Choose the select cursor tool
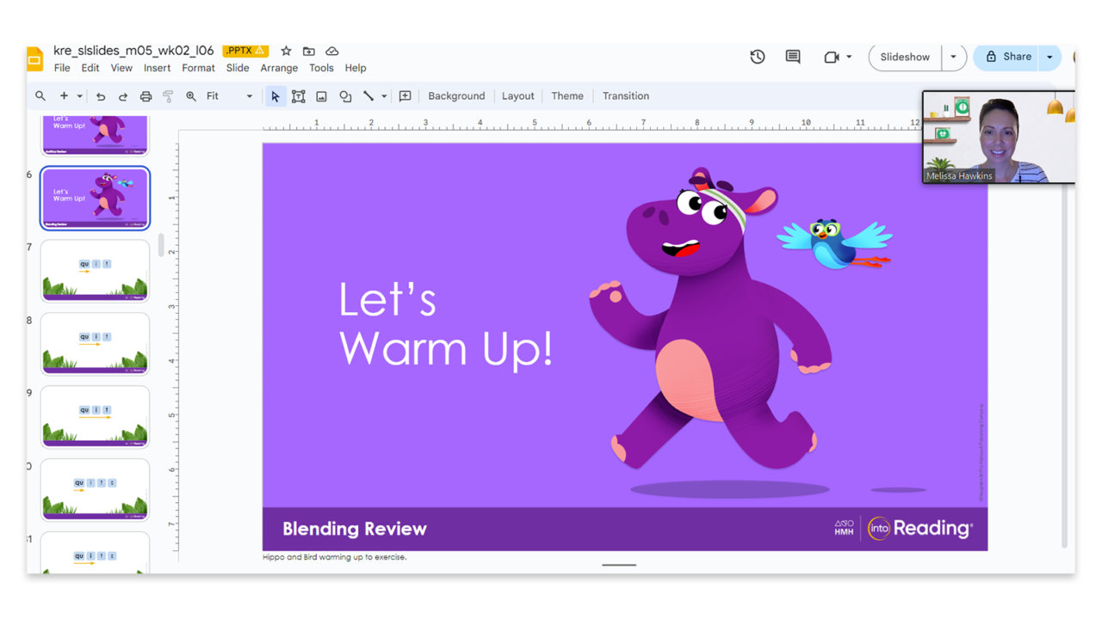Screen dimensions: 1102x619 [x=275, y=96]
